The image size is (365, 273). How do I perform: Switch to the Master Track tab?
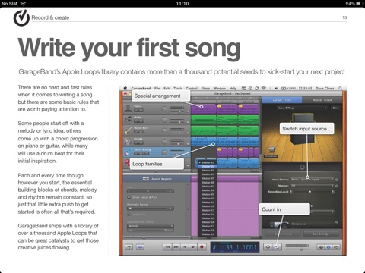[322, 100]
